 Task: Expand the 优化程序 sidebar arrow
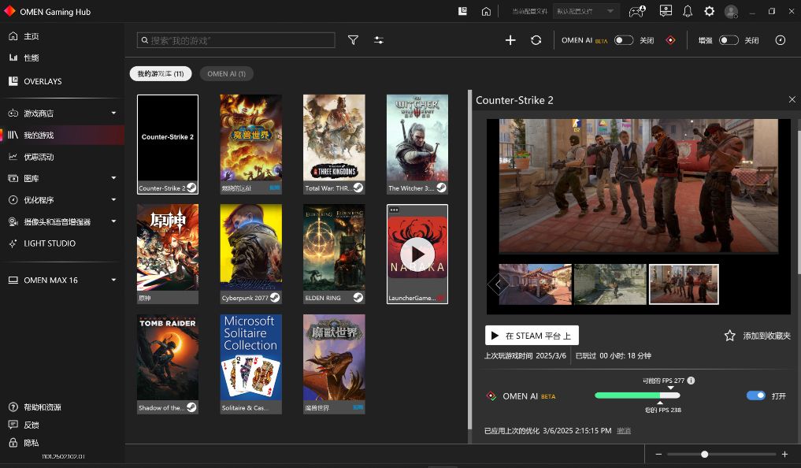(x=113, y=200)
